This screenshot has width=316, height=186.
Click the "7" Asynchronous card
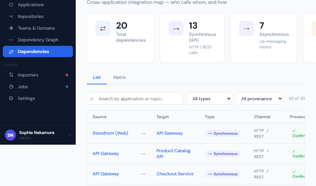point(264,38)
